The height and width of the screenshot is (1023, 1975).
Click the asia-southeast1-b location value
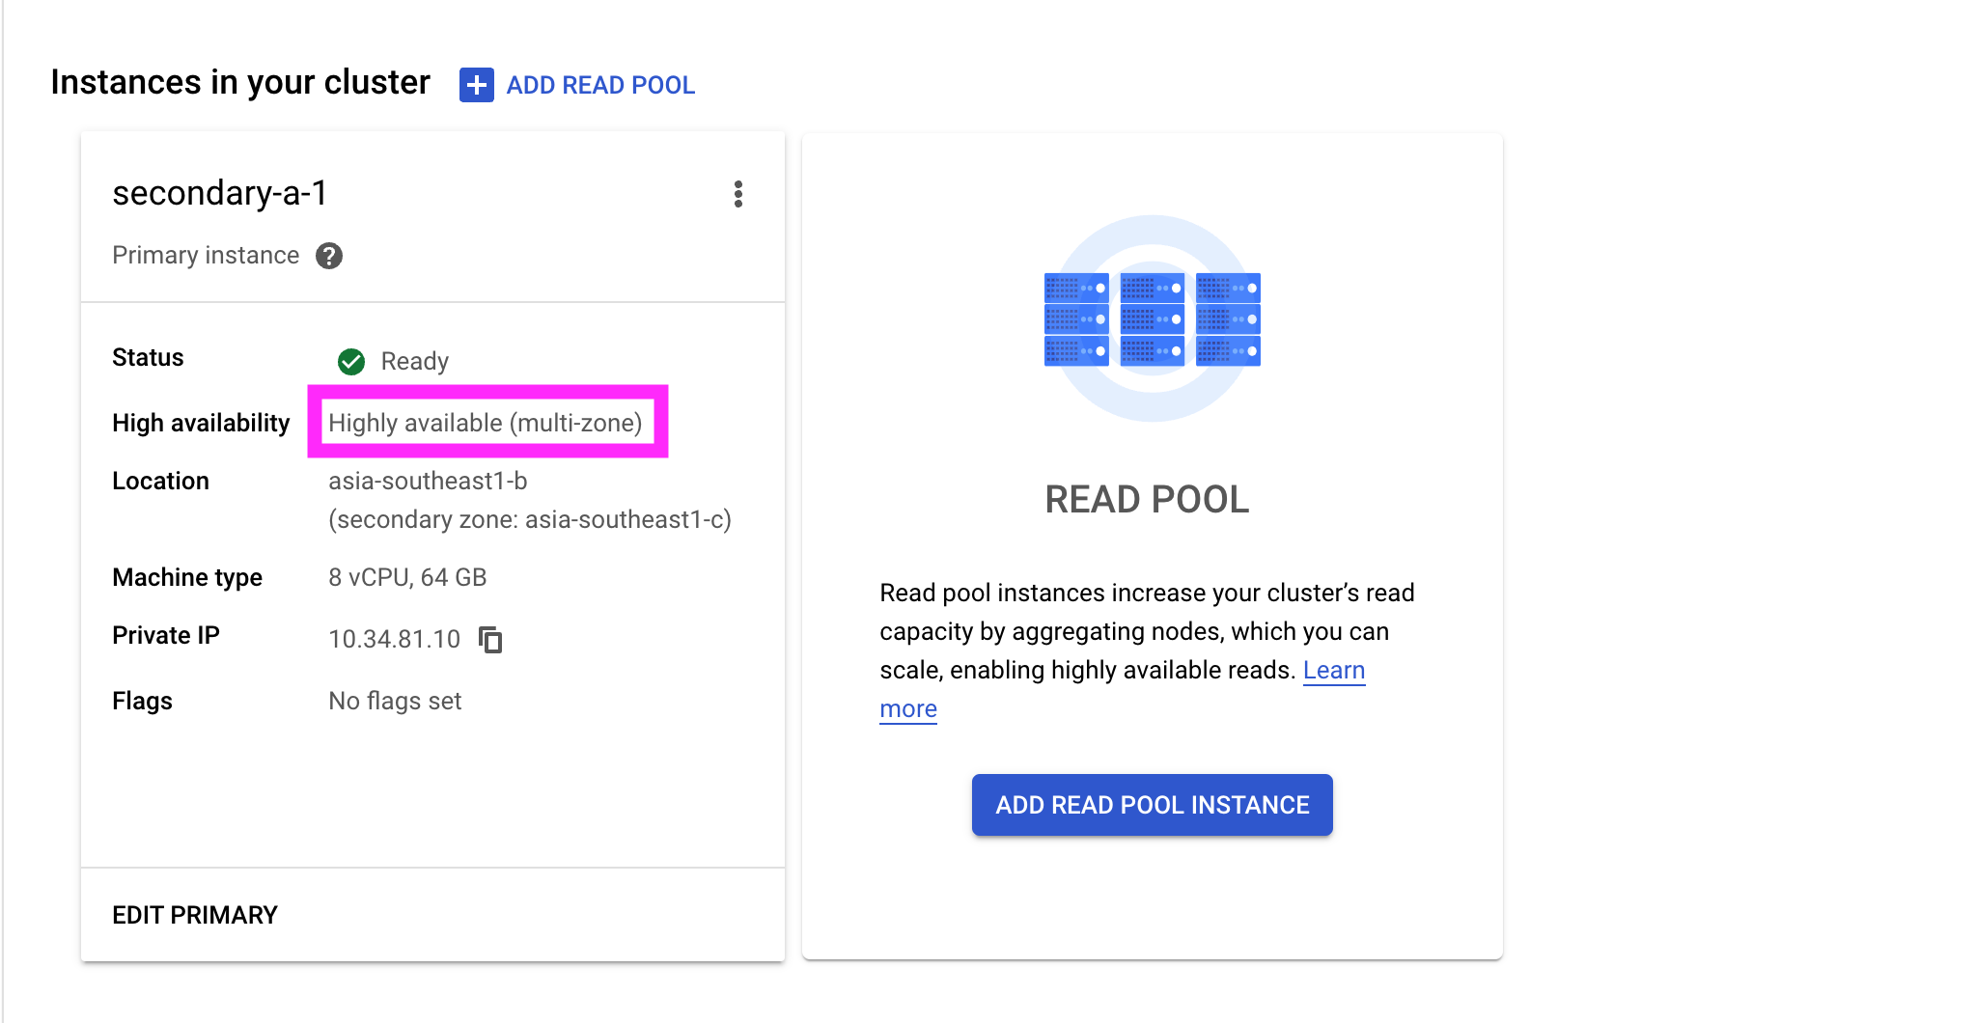(428, 481)
